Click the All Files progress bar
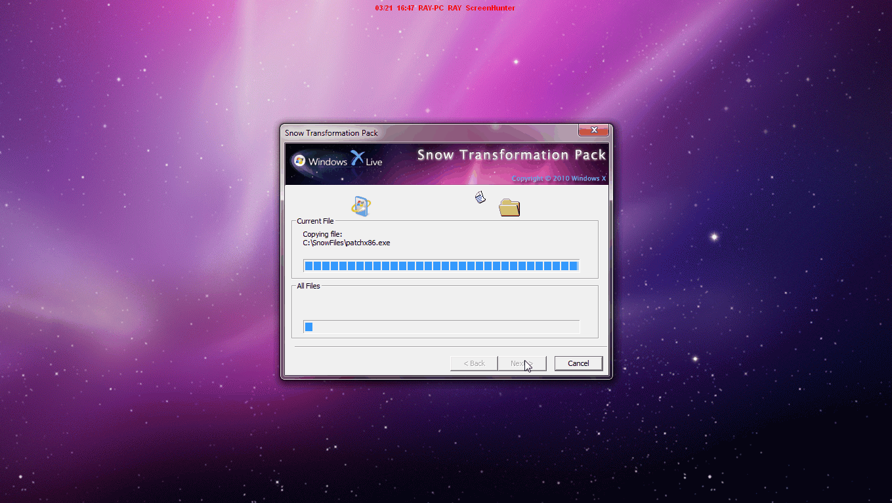The image size is (892, 503). (441, 327)
